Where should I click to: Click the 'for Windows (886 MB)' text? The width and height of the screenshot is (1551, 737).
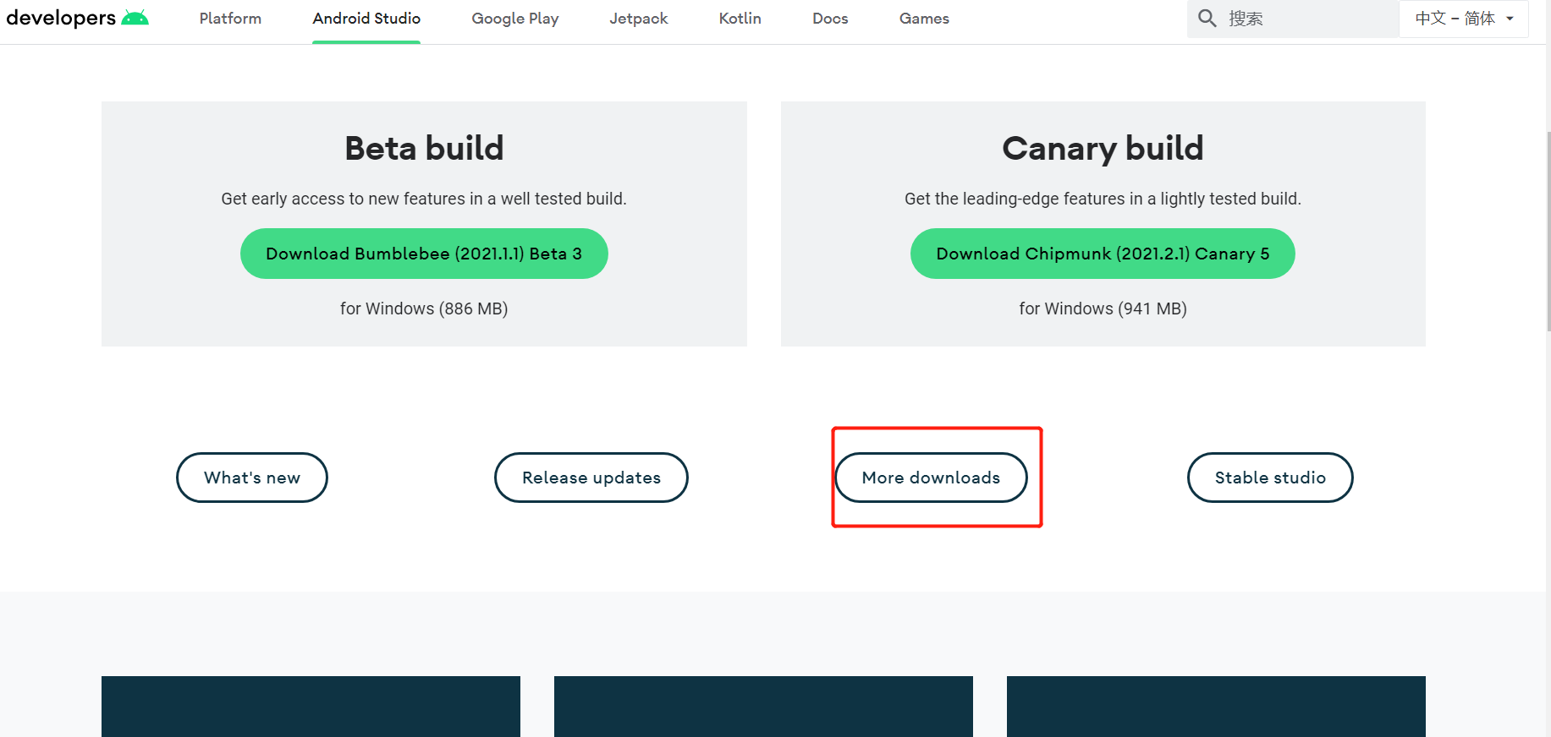(424, 308)
